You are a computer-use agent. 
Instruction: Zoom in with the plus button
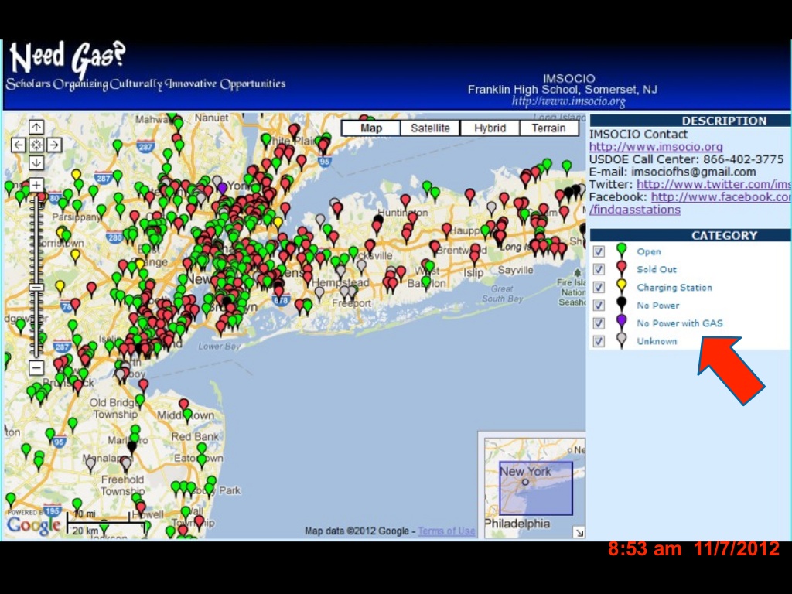coord(36,185)
